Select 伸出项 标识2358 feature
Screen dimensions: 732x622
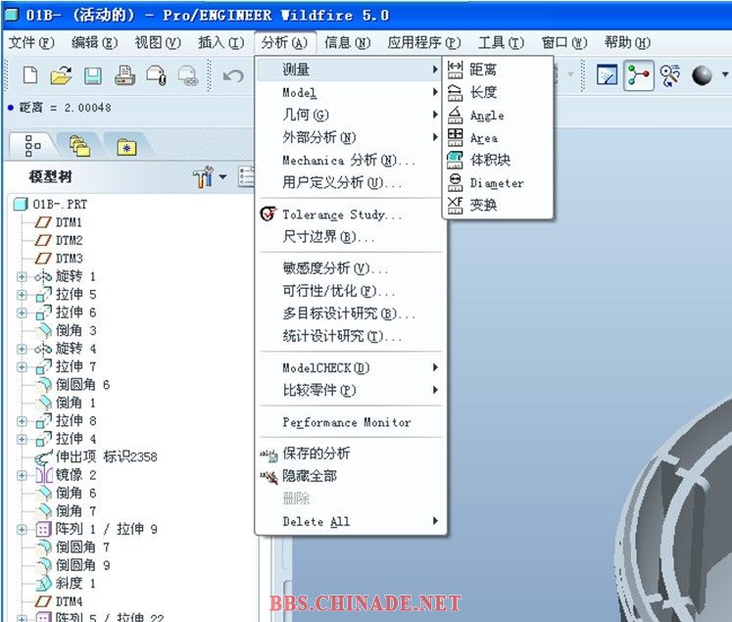point(97,456)
